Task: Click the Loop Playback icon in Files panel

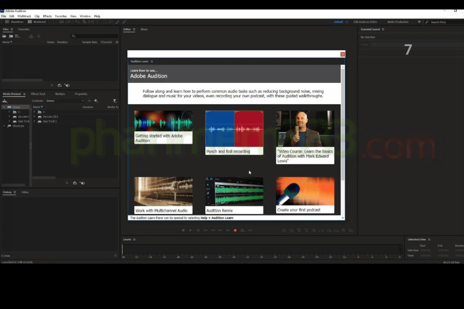Action: tap(59, 85)
